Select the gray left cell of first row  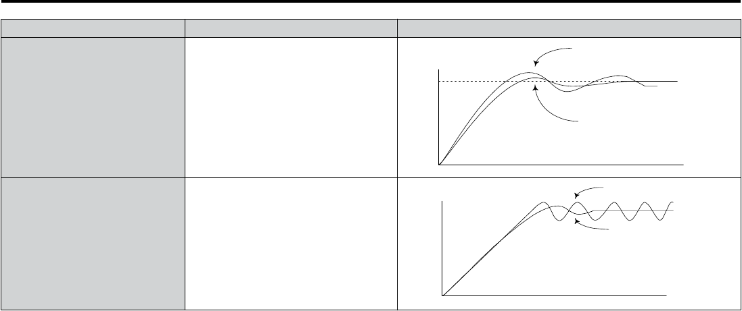(93, 107)
